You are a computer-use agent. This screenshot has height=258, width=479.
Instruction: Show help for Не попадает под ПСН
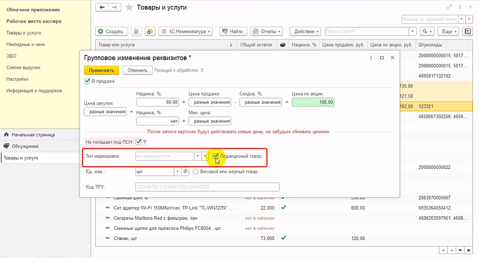[x=145, y=142]
